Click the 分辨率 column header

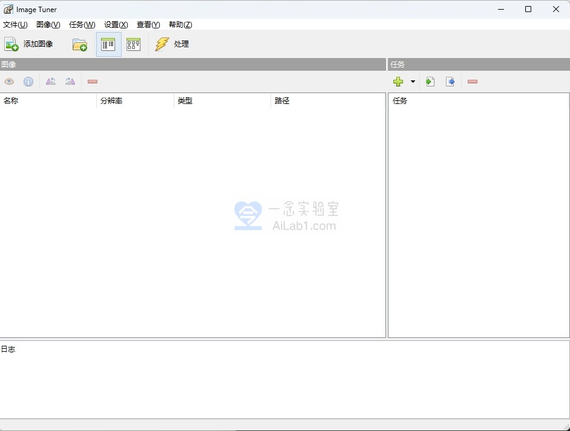[x=113, y=100]
